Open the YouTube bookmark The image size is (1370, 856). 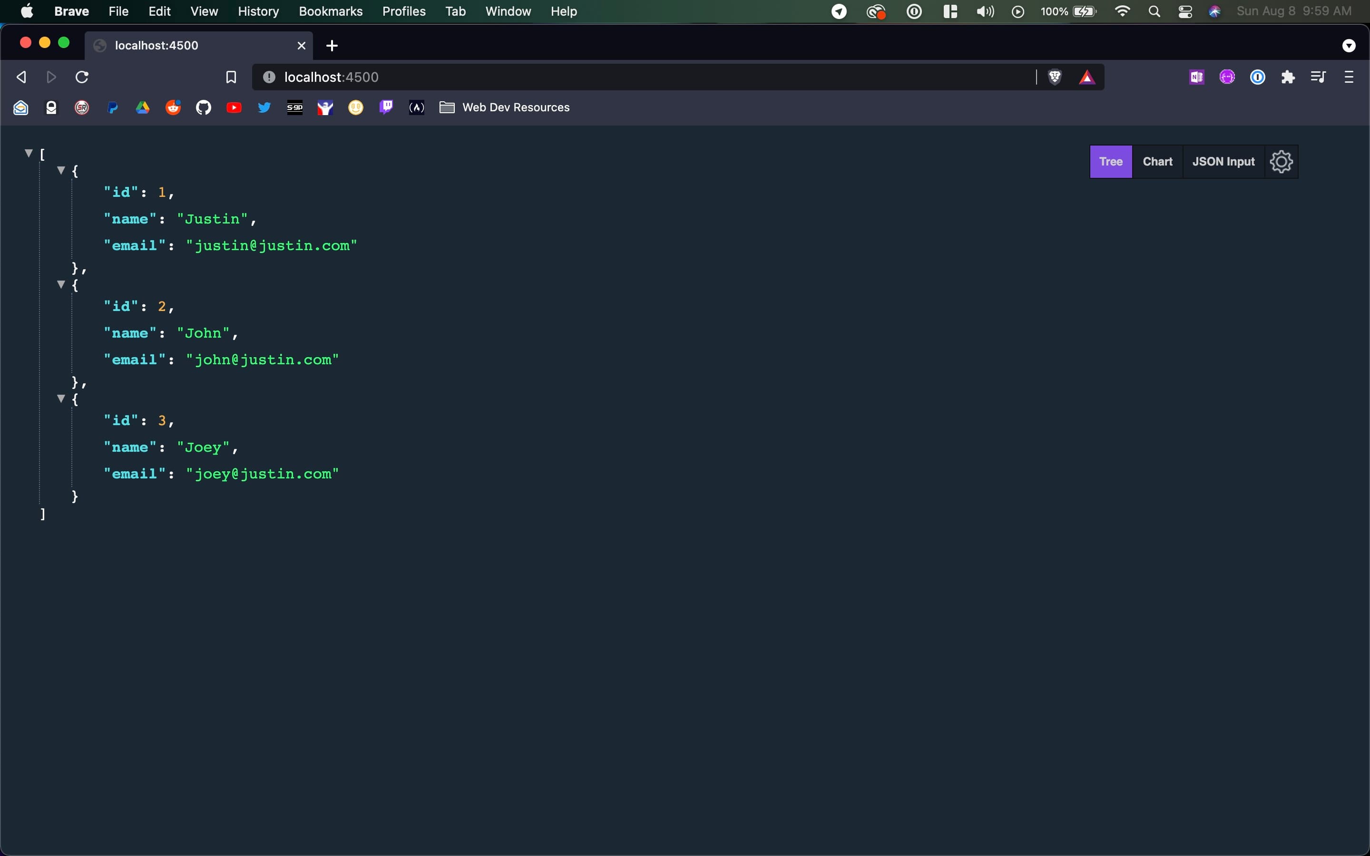pyautogui.click(x=234, y=107)
